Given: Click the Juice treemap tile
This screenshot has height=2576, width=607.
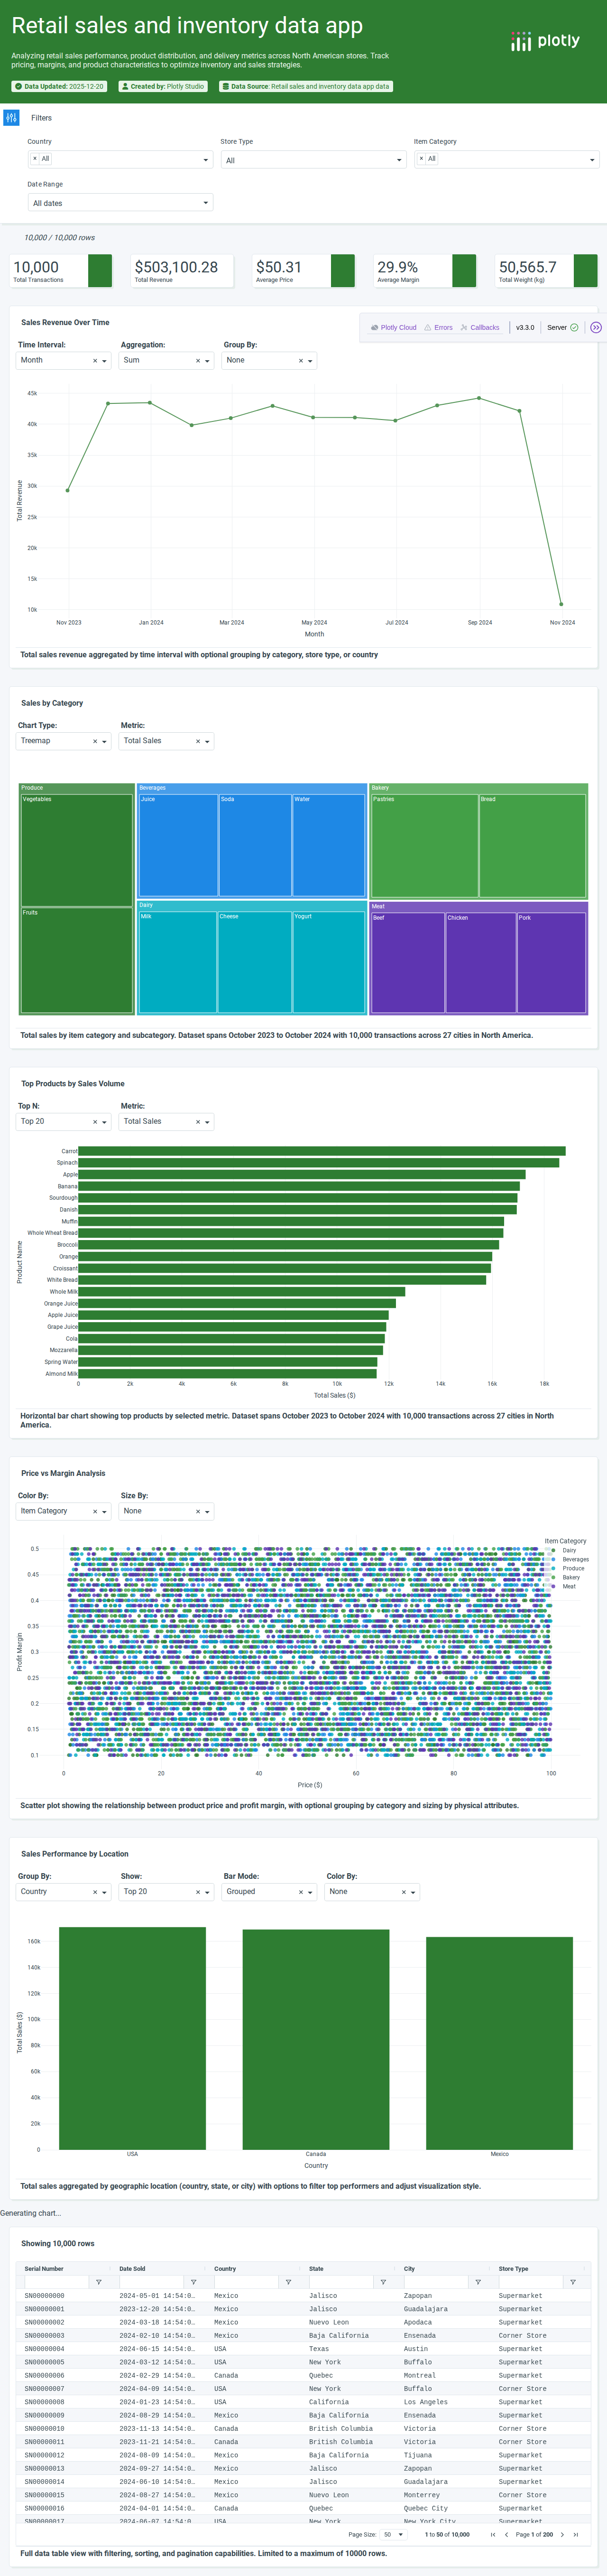Looking at the screenshot, I should (x=178, y=845).
